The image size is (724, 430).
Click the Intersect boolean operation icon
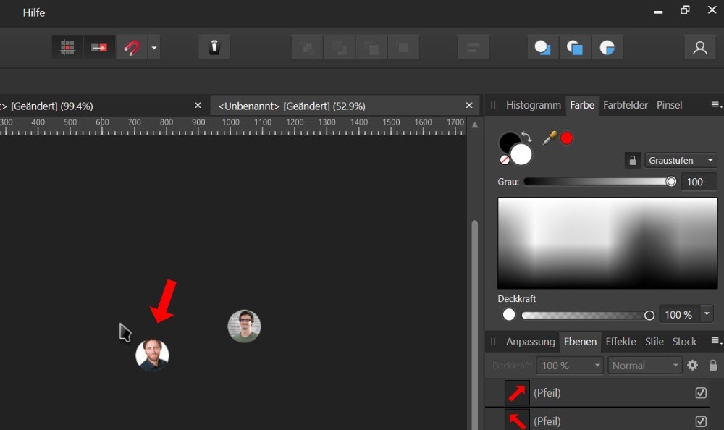(607, 47)
